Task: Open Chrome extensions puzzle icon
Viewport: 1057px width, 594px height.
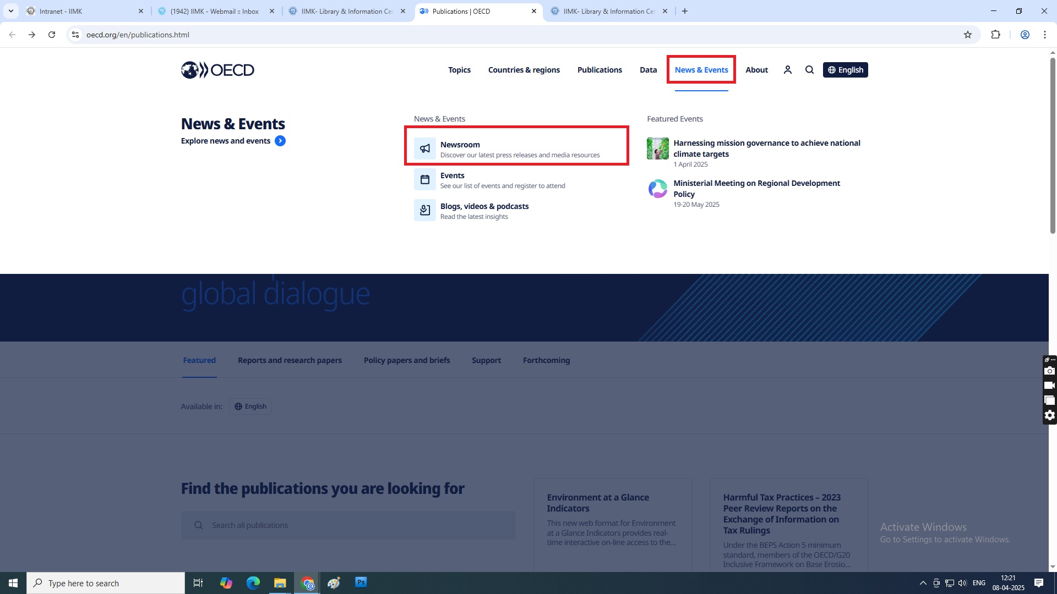Action: [995, 35]
